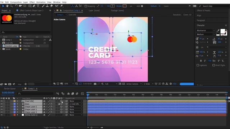Select the Puppet Pin tool
Image resolution: width=230 pixels, height=129 pixels.
[61, 6]
